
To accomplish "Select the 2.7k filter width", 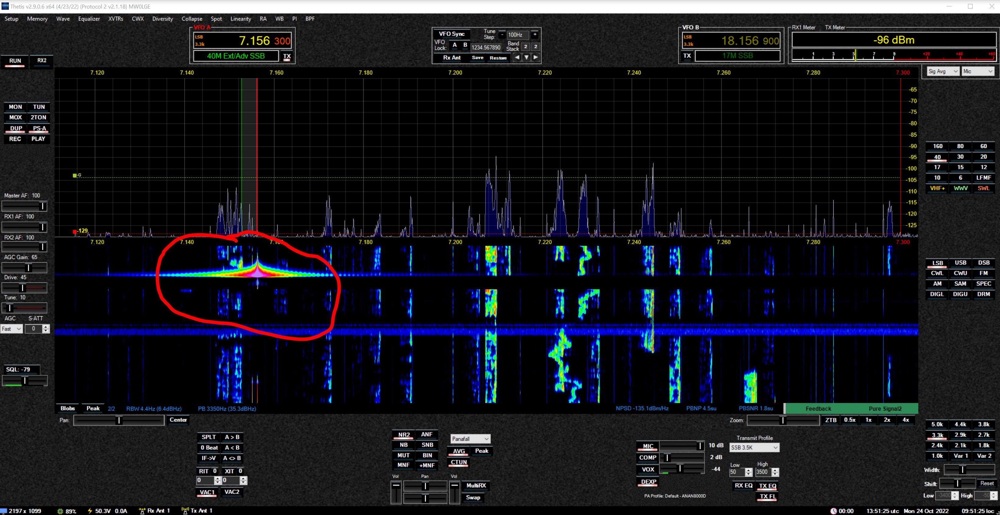I will pyautogui.click(x=983, y=435).
